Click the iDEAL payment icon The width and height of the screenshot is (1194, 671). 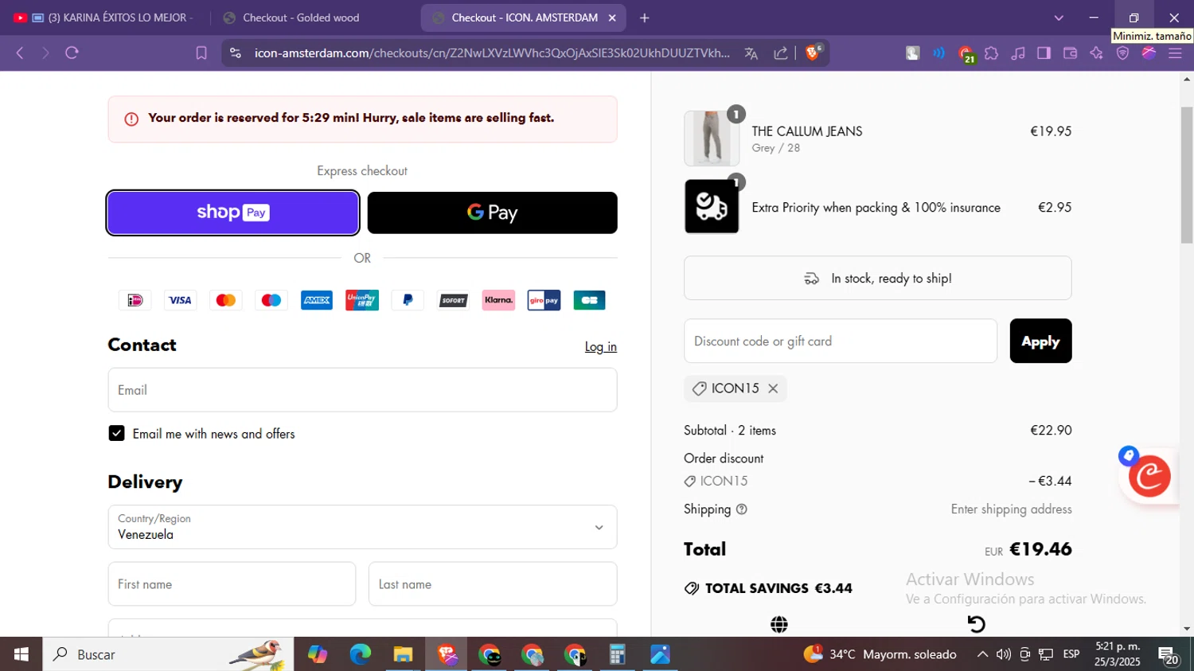(x=135, y=300)
